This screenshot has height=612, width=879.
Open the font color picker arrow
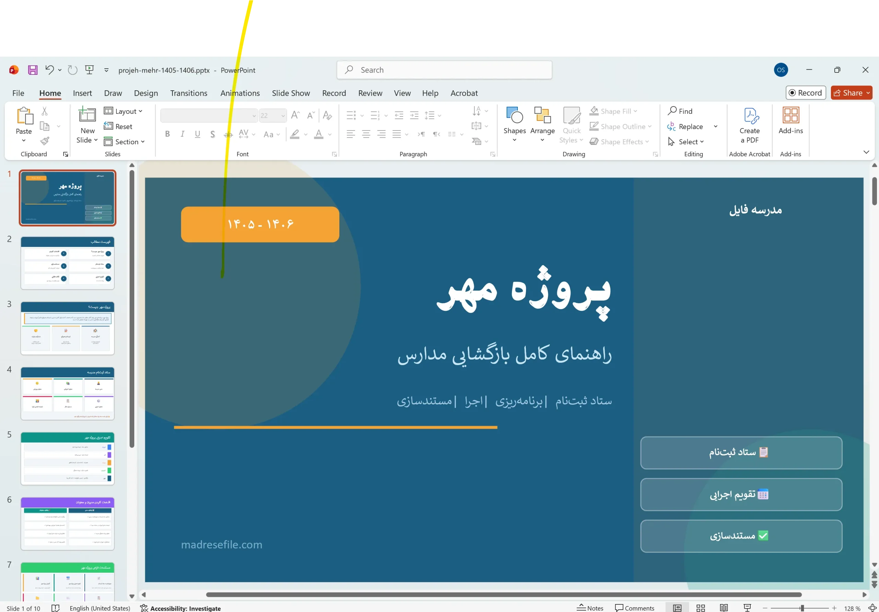coord(330,134)
